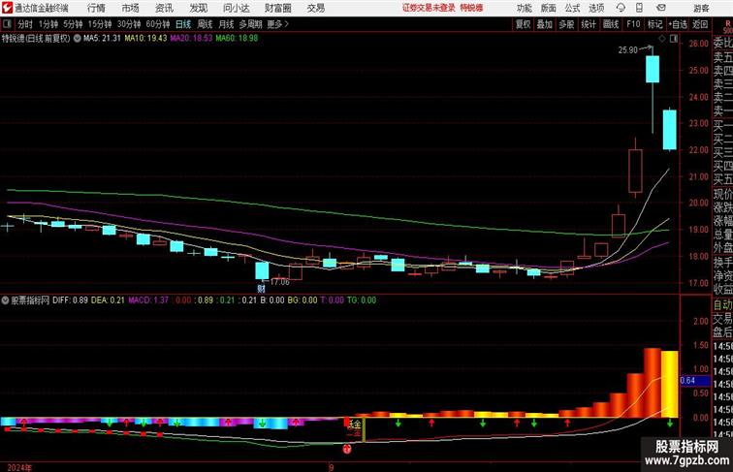Click the 统计 statistics button
This screenshot has height=472, width=733.
(589, 24)
